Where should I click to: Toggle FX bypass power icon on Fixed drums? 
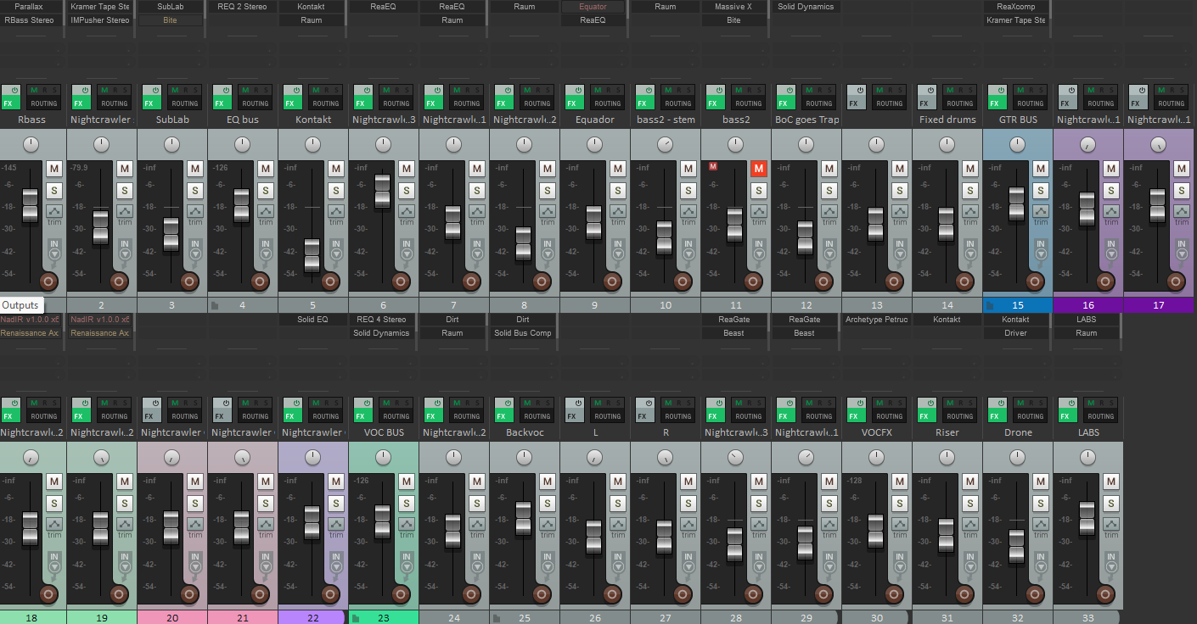pos(930,90)
